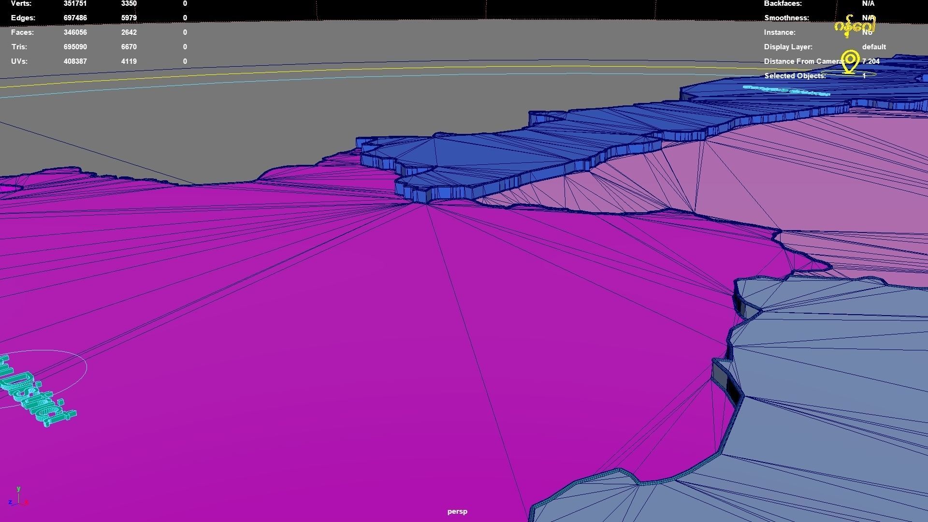
Task: Click the Smoothness heads-up label
Action: 786,18
